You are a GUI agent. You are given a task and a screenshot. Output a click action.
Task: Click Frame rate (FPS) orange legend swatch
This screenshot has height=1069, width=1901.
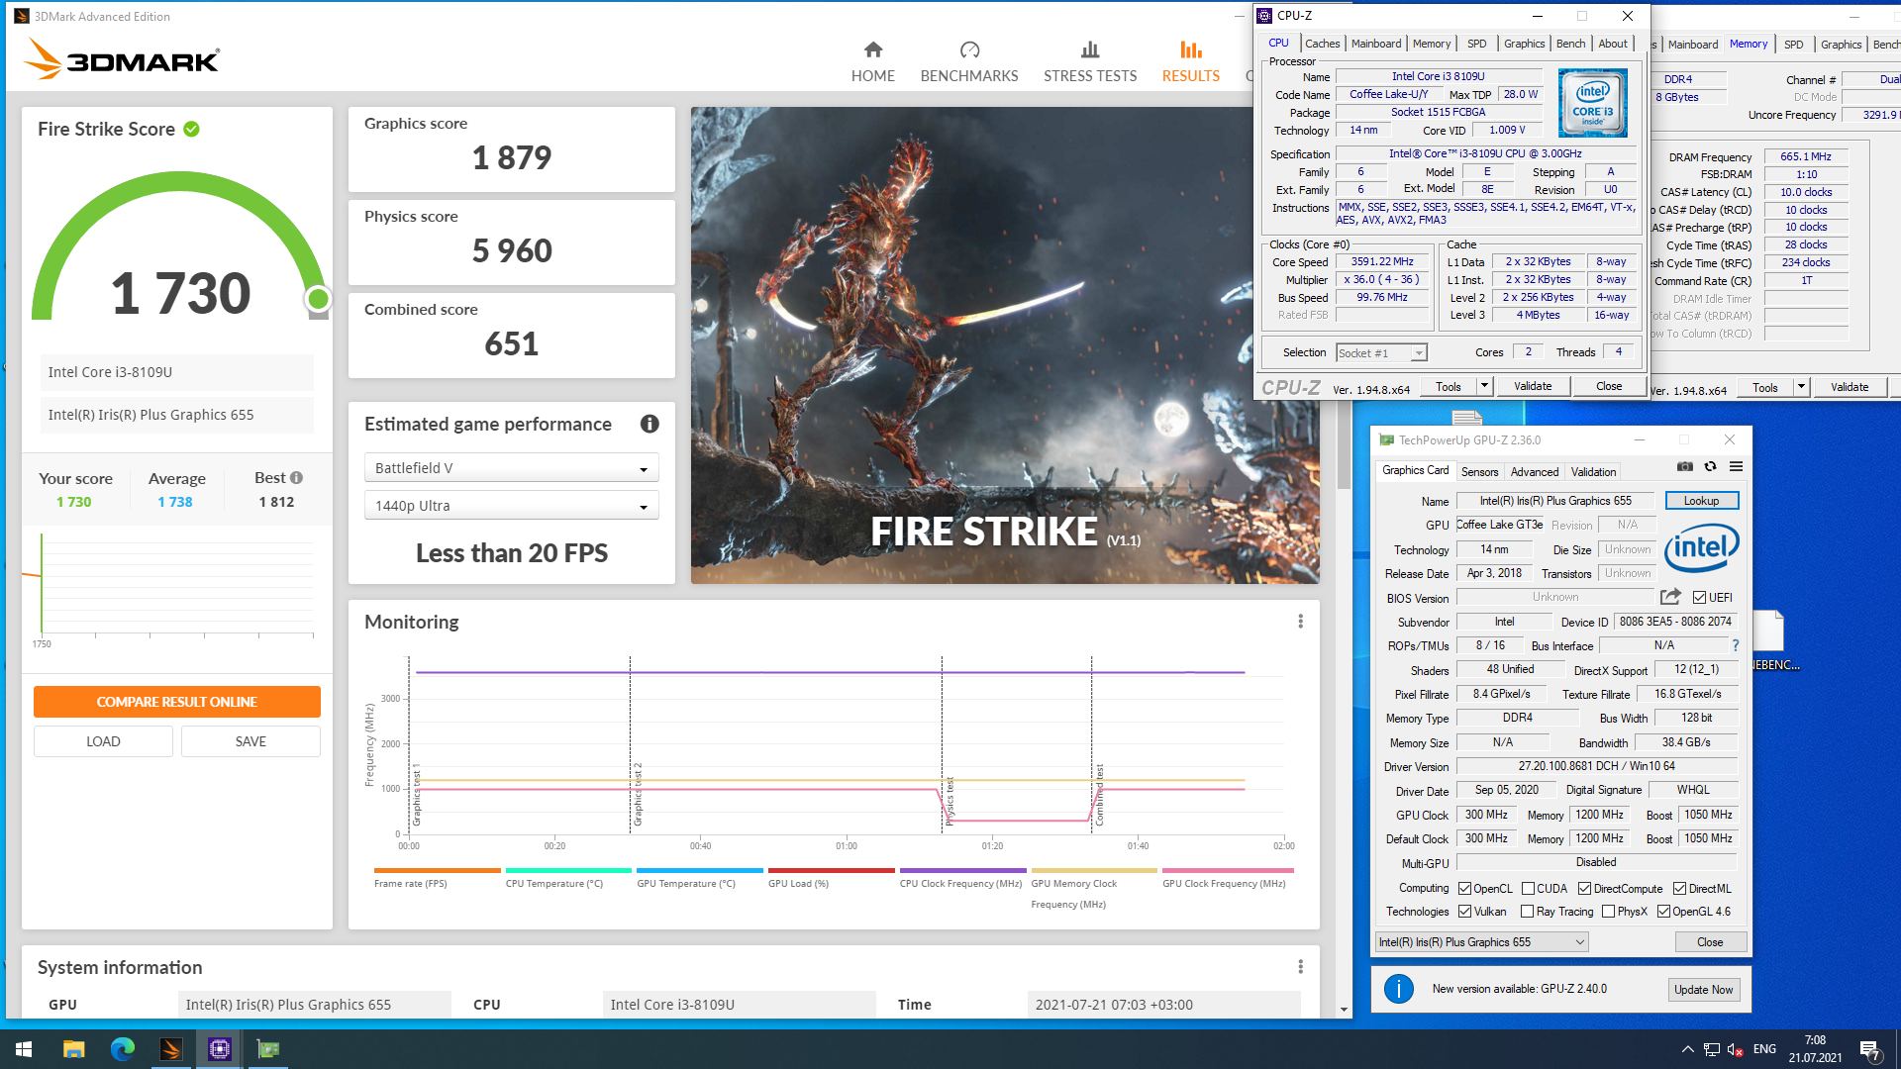coord(437,870)
